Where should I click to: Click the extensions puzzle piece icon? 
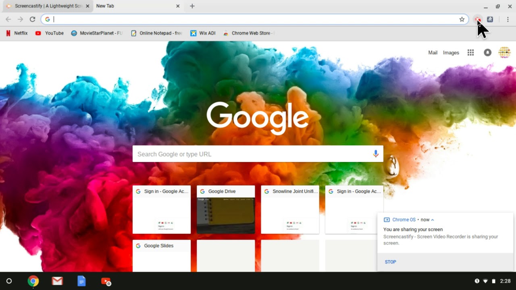[x=489, y=19]
